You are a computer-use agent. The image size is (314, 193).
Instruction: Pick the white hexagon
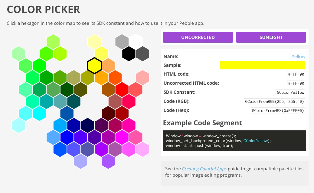tap(136, 42)
